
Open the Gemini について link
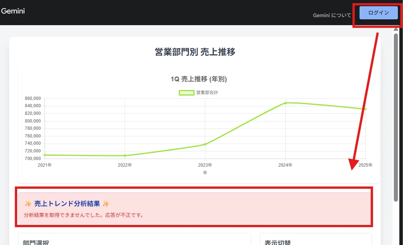(332, 15)
